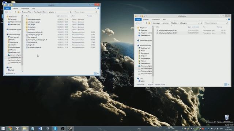Open Вид tab in ts3plugins window

point(164,19)
